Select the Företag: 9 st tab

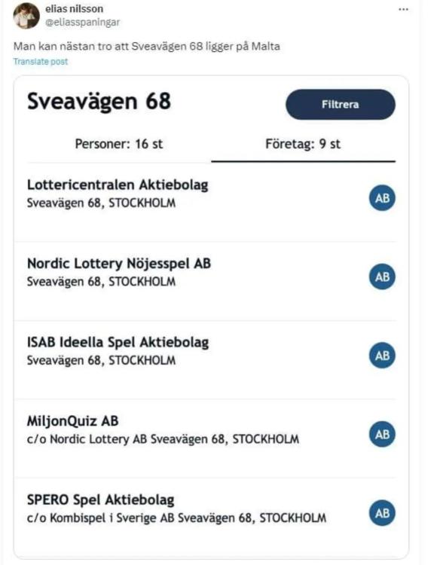303,144
